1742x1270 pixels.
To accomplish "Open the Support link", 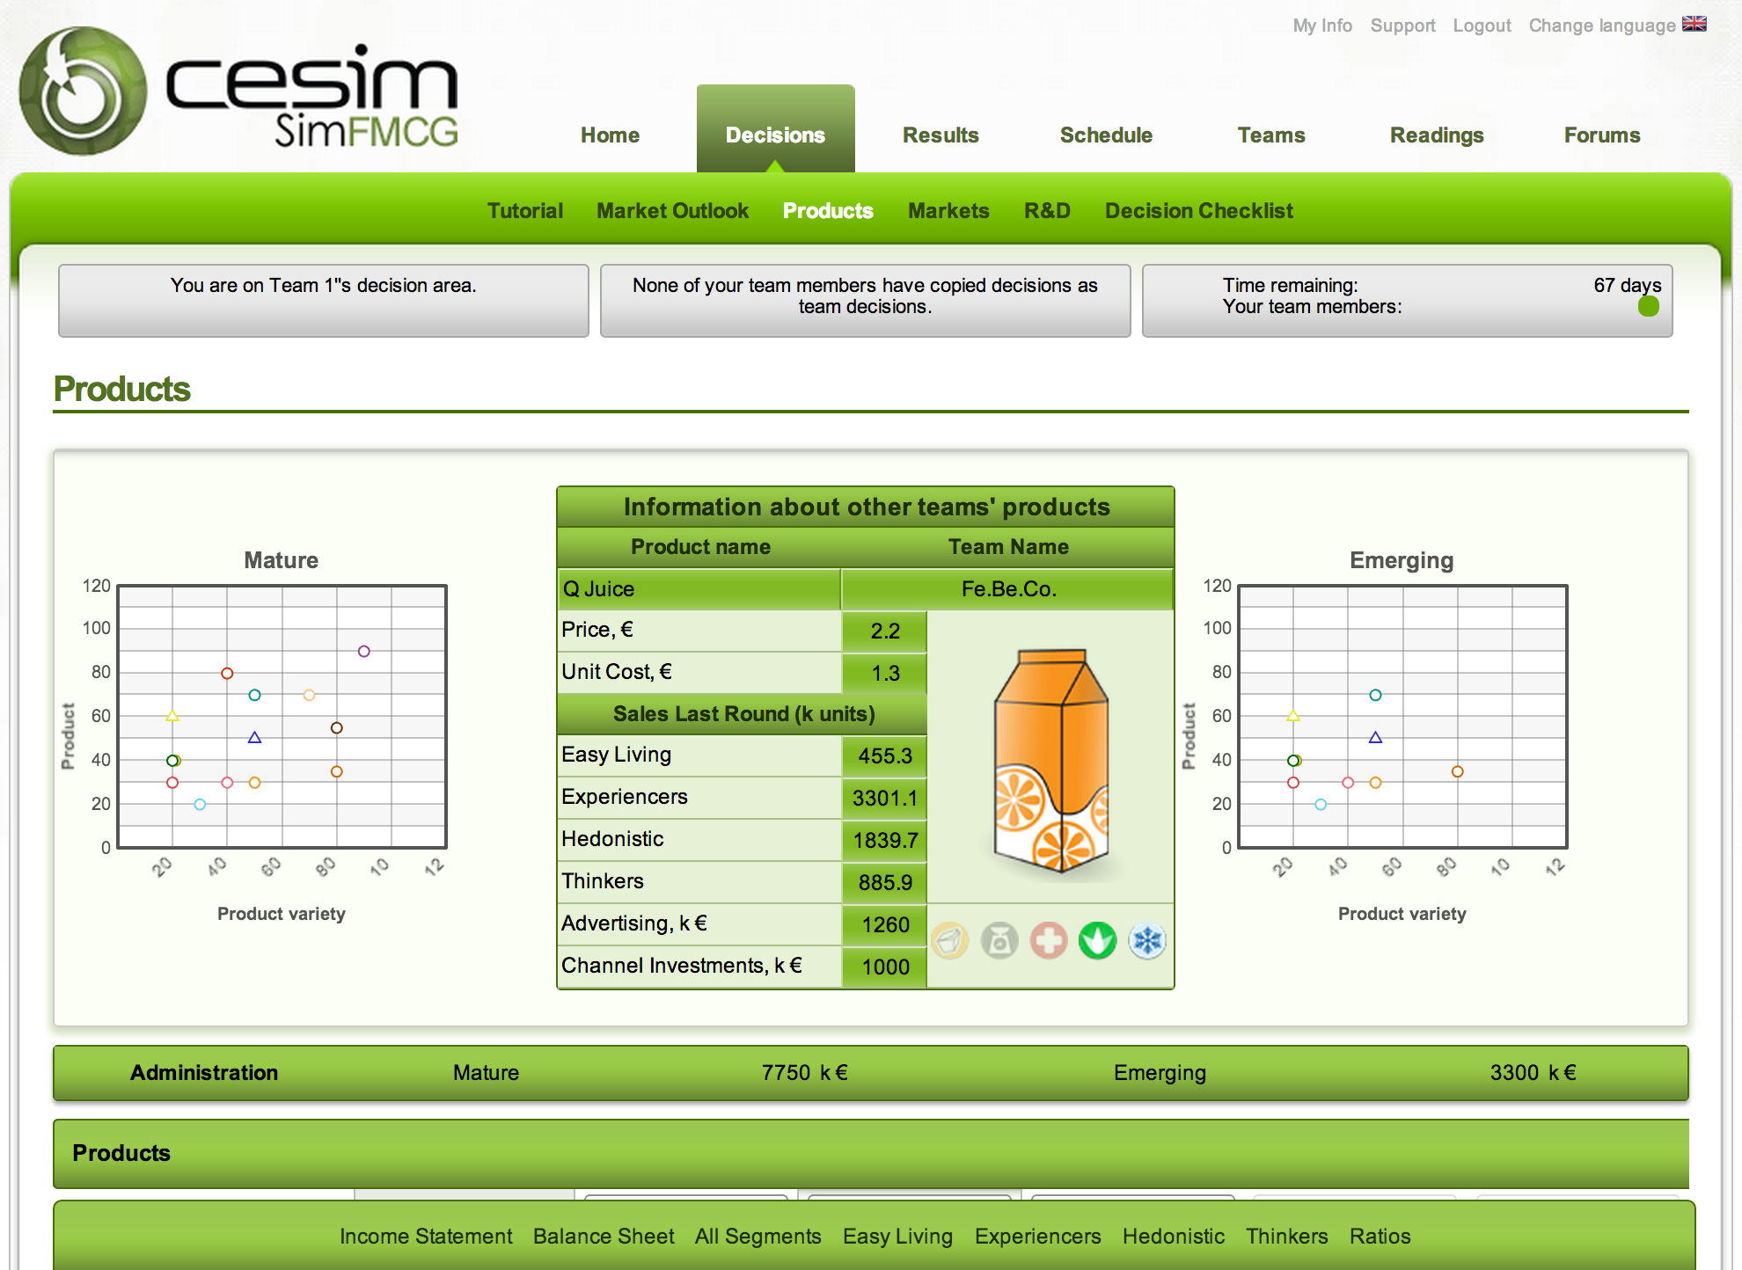I will pos(1402,26).
